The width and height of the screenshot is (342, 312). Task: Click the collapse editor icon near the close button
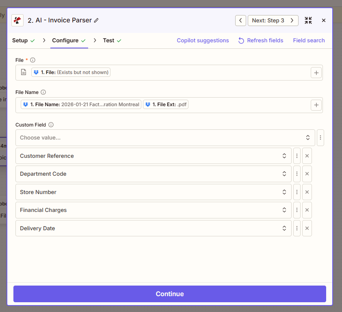click(308, 20)
